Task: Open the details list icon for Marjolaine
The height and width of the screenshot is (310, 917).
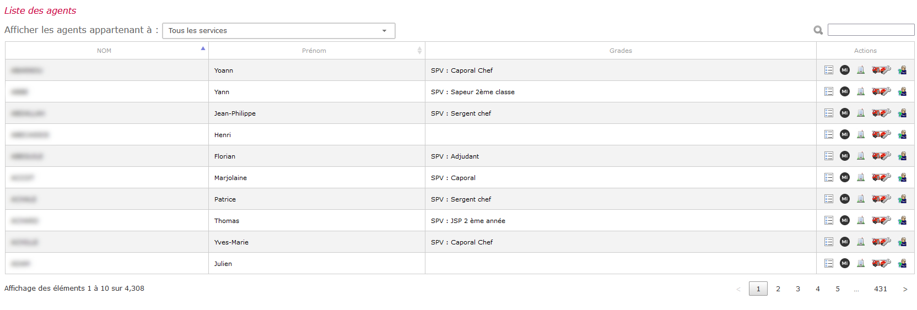Action: tap(829, 177)
